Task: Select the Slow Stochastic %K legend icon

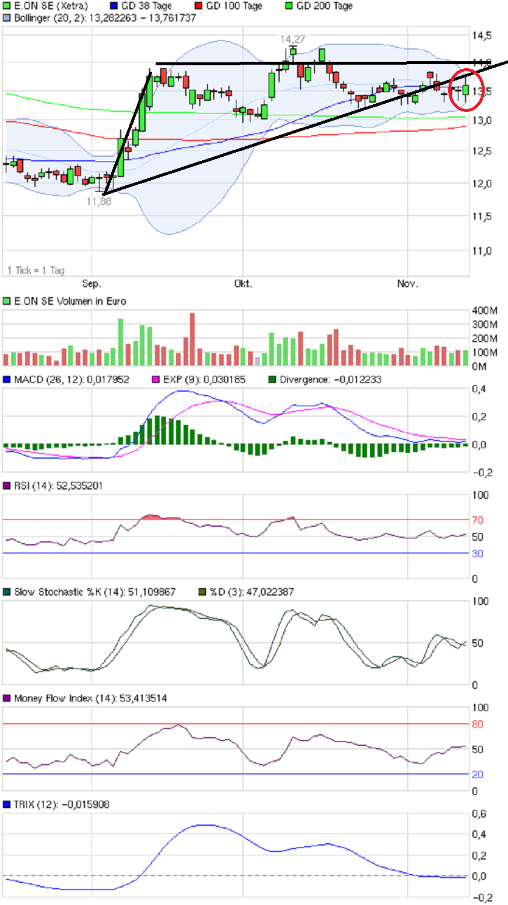Action: pos(6,590)
